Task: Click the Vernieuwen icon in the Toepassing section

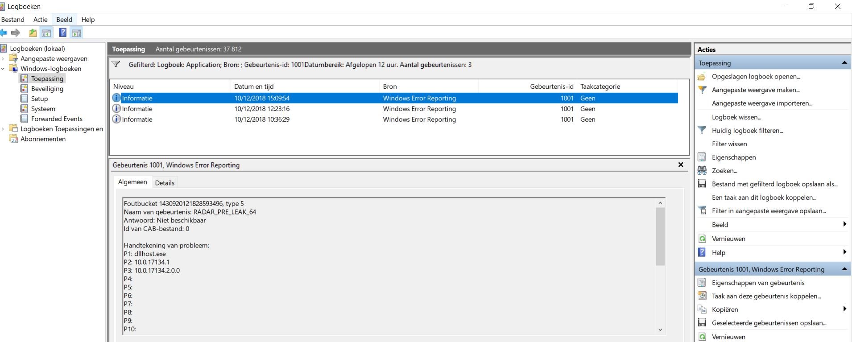Action: click(702, 239)
